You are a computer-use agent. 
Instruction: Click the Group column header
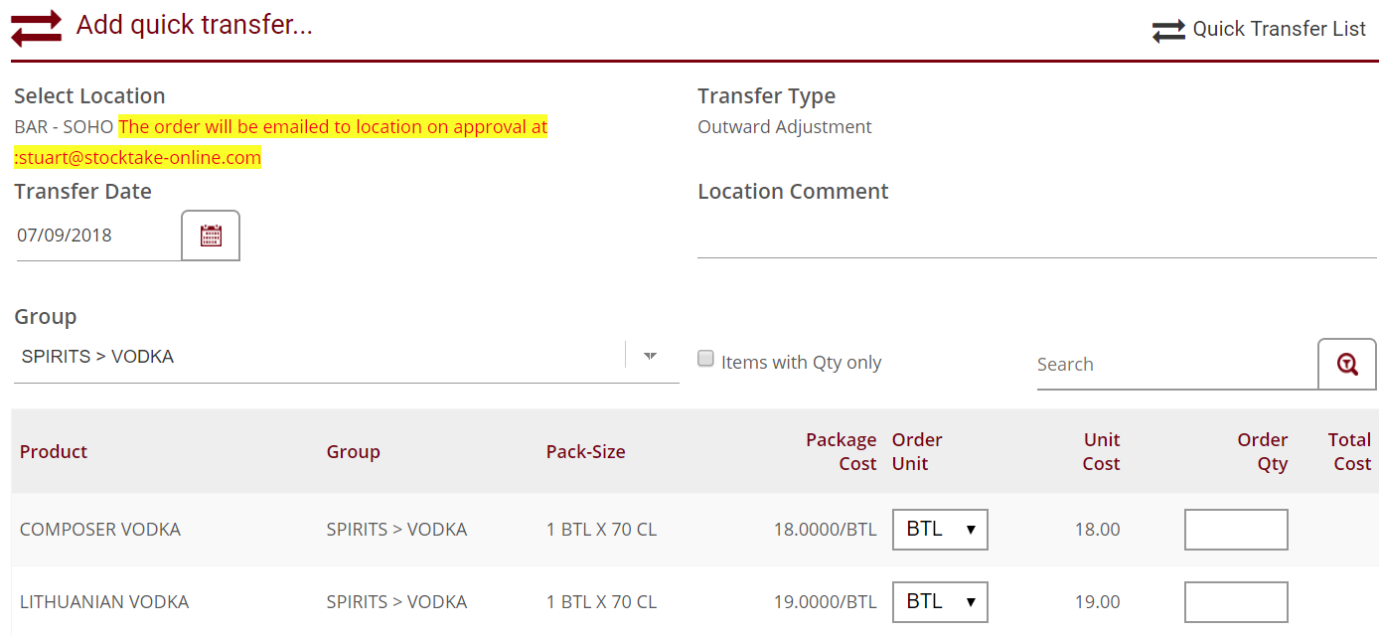coord(353,452)
